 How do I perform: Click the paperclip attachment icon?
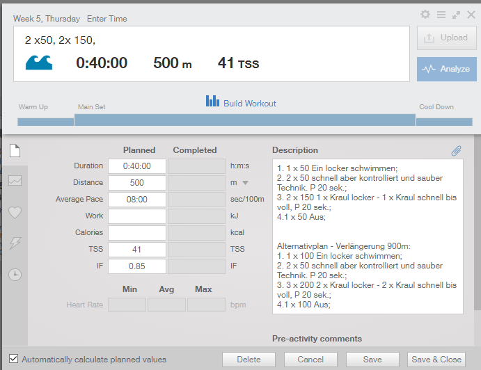pyautogui.click(x=457, y=150)
